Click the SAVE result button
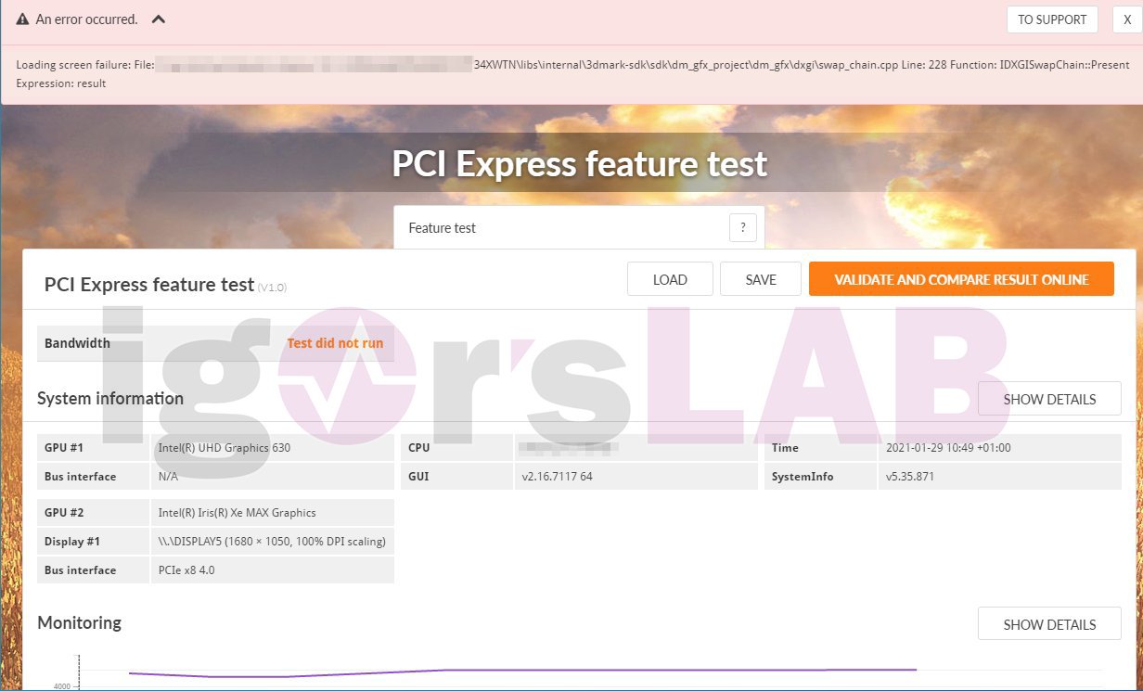Viewport: 1143px width, 691px height. (x=761, y=279)
